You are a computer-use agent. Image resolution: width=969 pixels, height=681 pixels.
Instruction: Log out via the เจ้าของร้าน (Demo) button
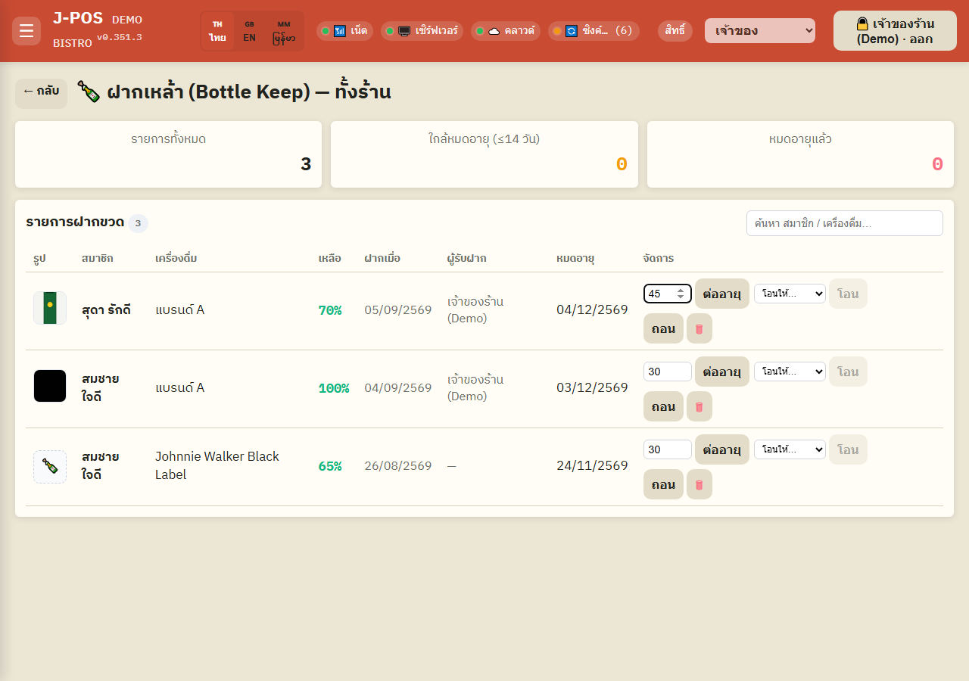tap(895, 31)
